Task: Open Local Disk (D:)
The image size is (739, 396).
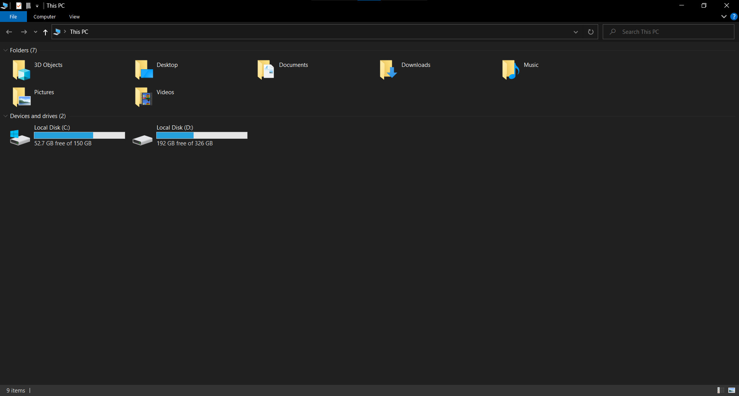Action: click(174, 127)
